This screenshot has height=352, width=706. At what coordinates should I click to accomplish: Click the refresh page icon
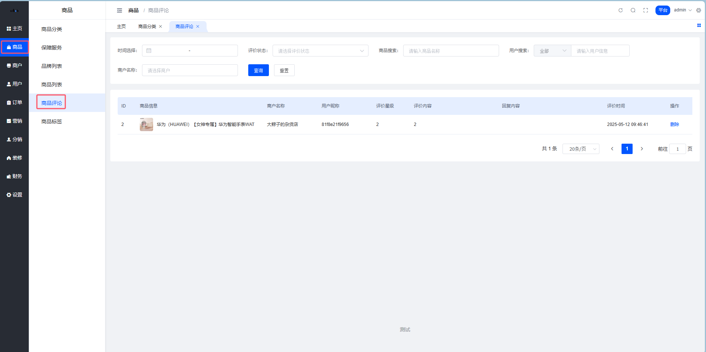click(x=620, y=10)
